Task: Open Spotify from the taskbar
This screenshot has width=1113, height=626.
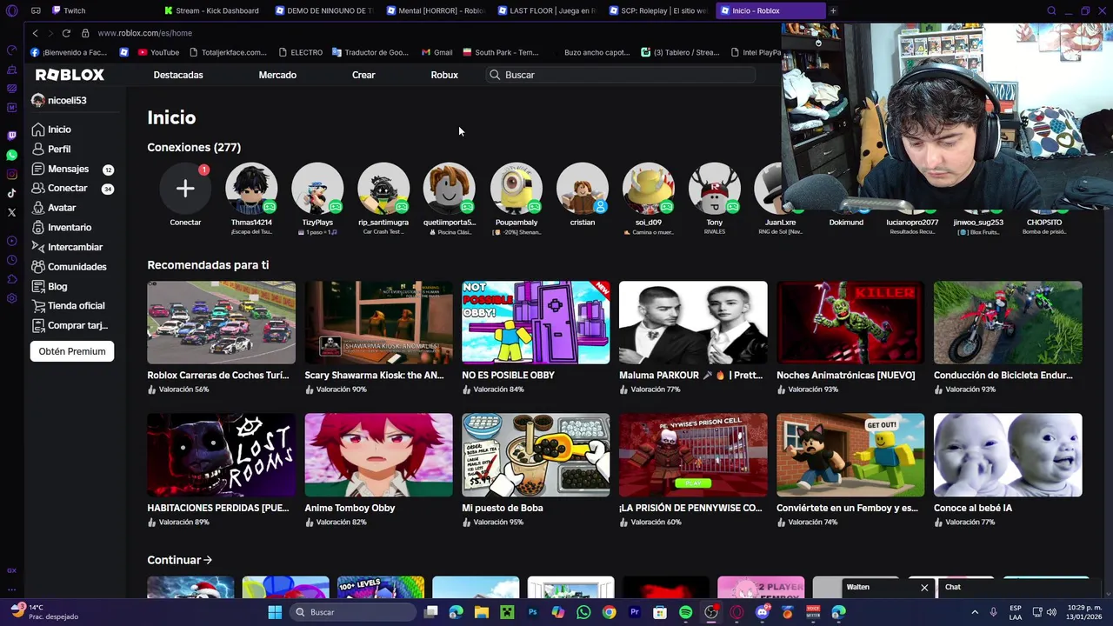Action: click(685, 612)
